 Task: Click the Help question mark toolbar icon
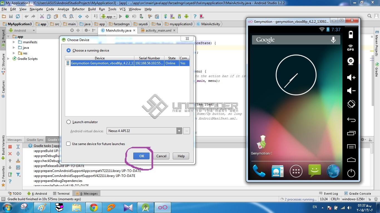pos(195,16)
